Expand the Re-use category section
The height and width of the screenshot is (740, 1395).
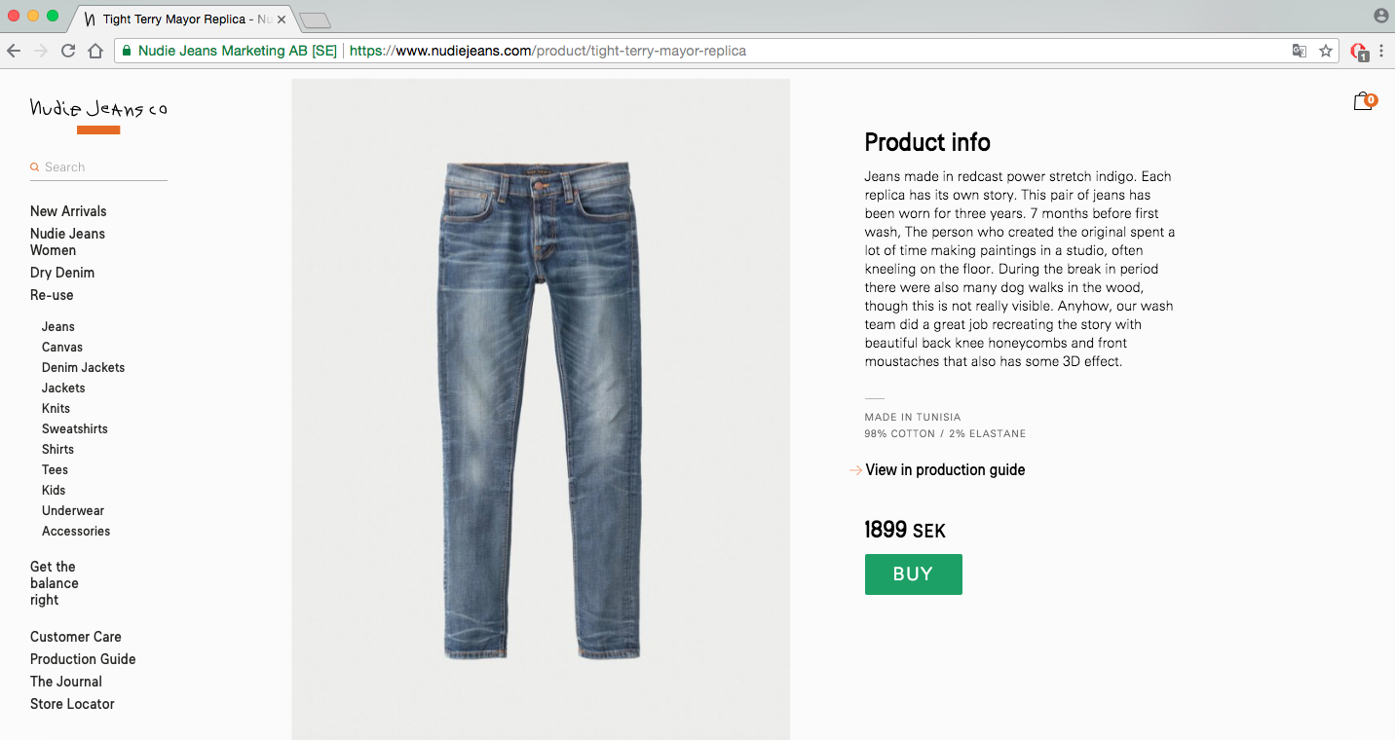51,294
